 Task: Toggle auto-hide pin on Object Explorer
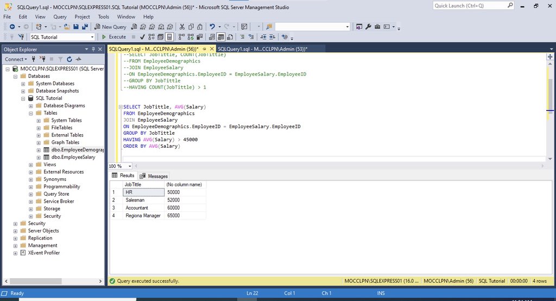coord(93,49)
